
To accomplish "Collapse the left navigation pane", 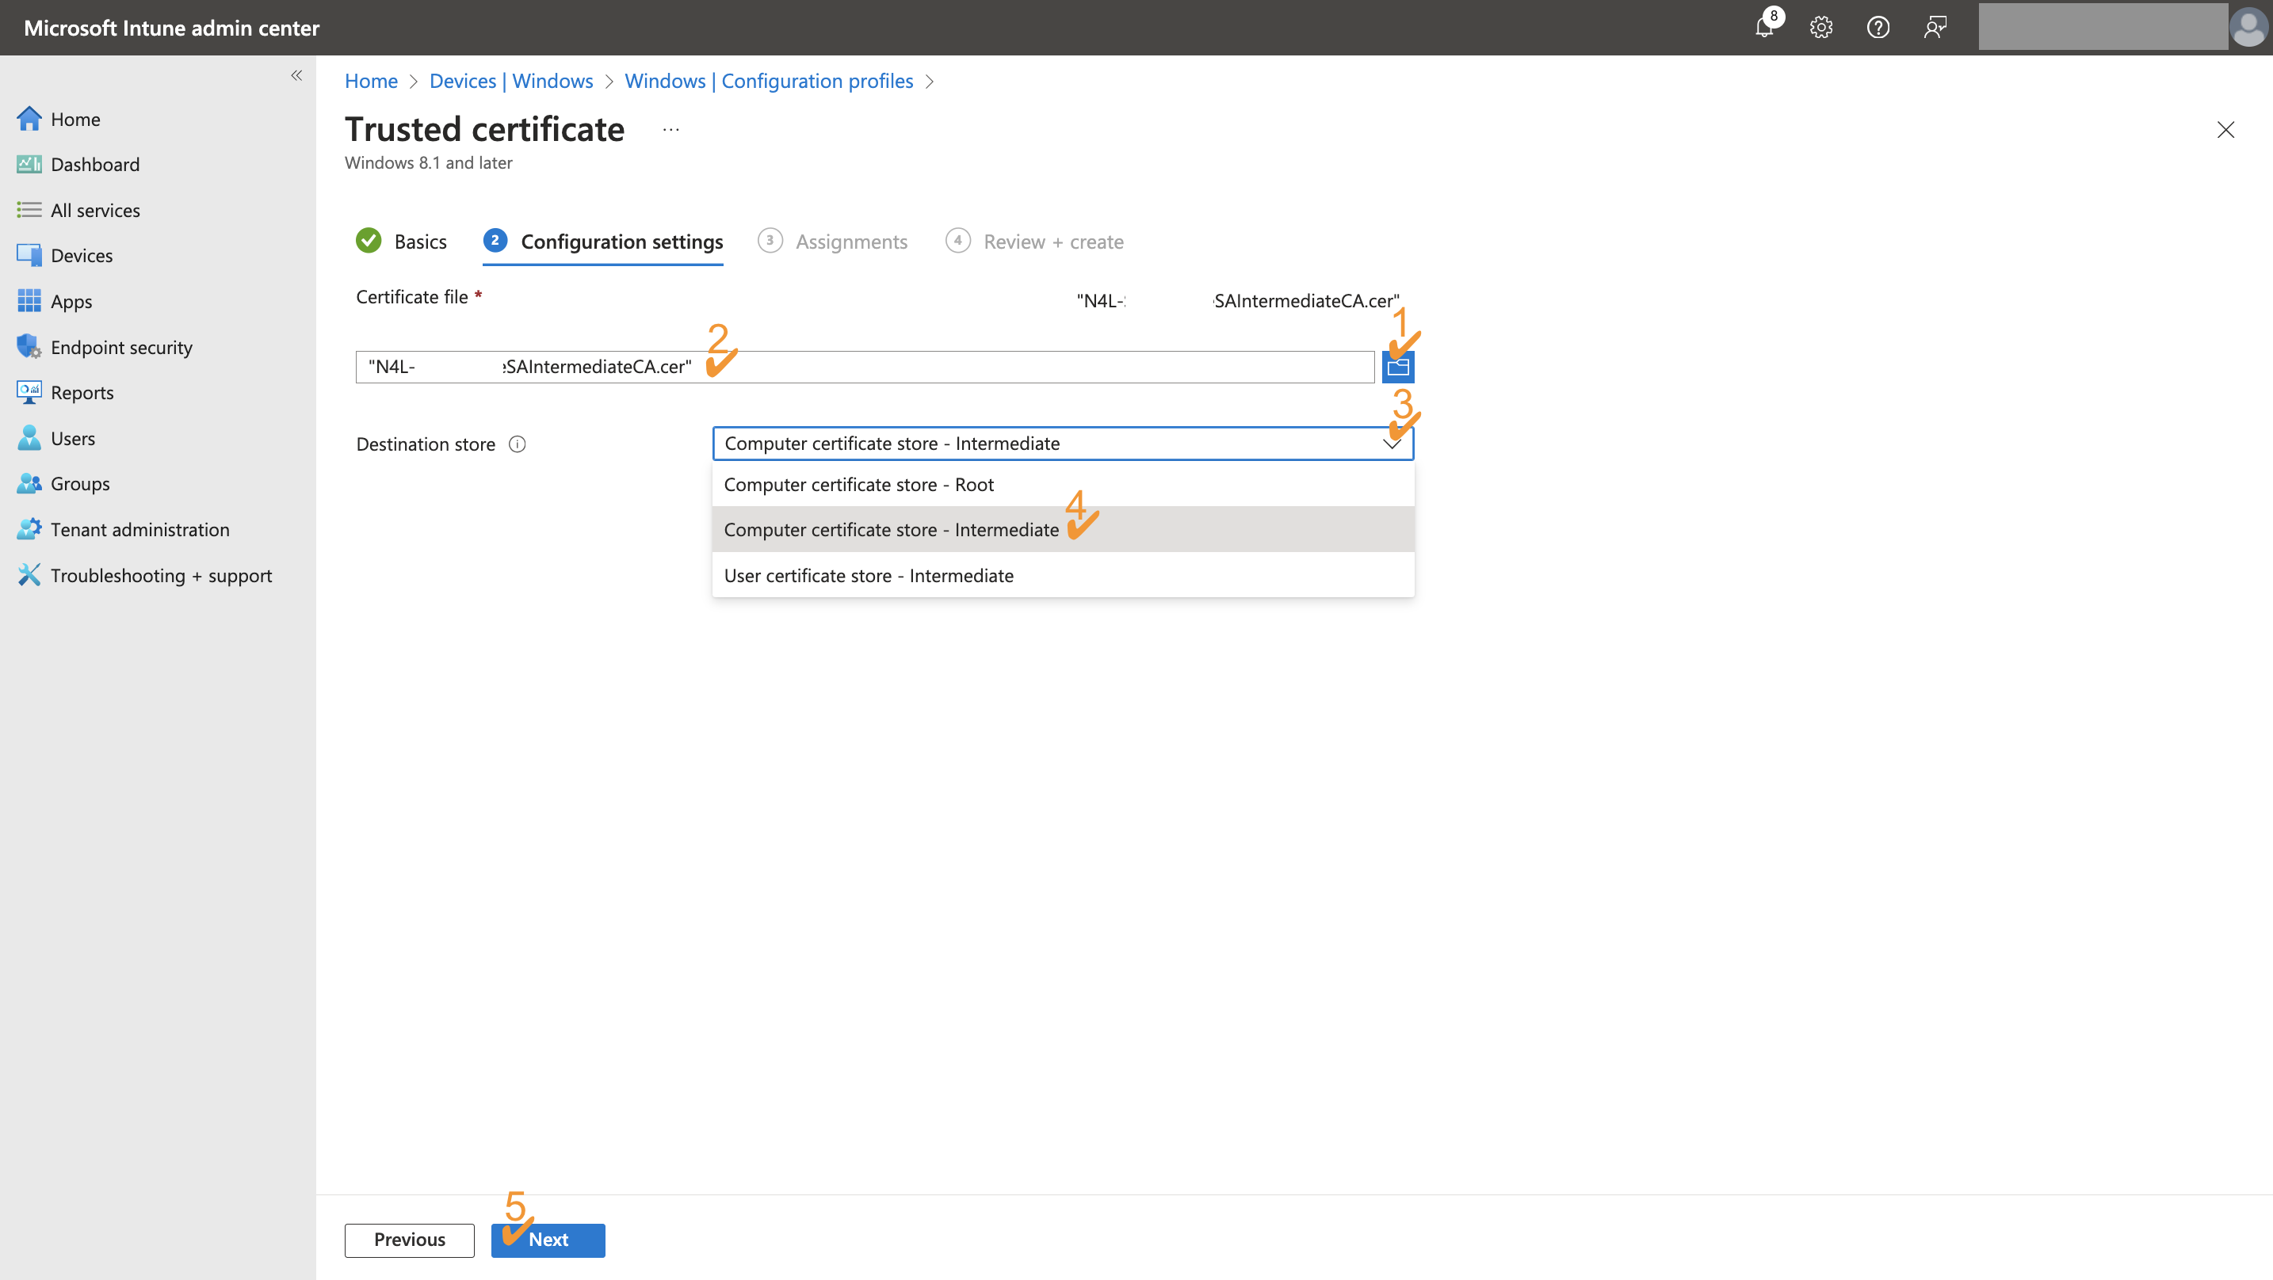I will tap(296, 75).
